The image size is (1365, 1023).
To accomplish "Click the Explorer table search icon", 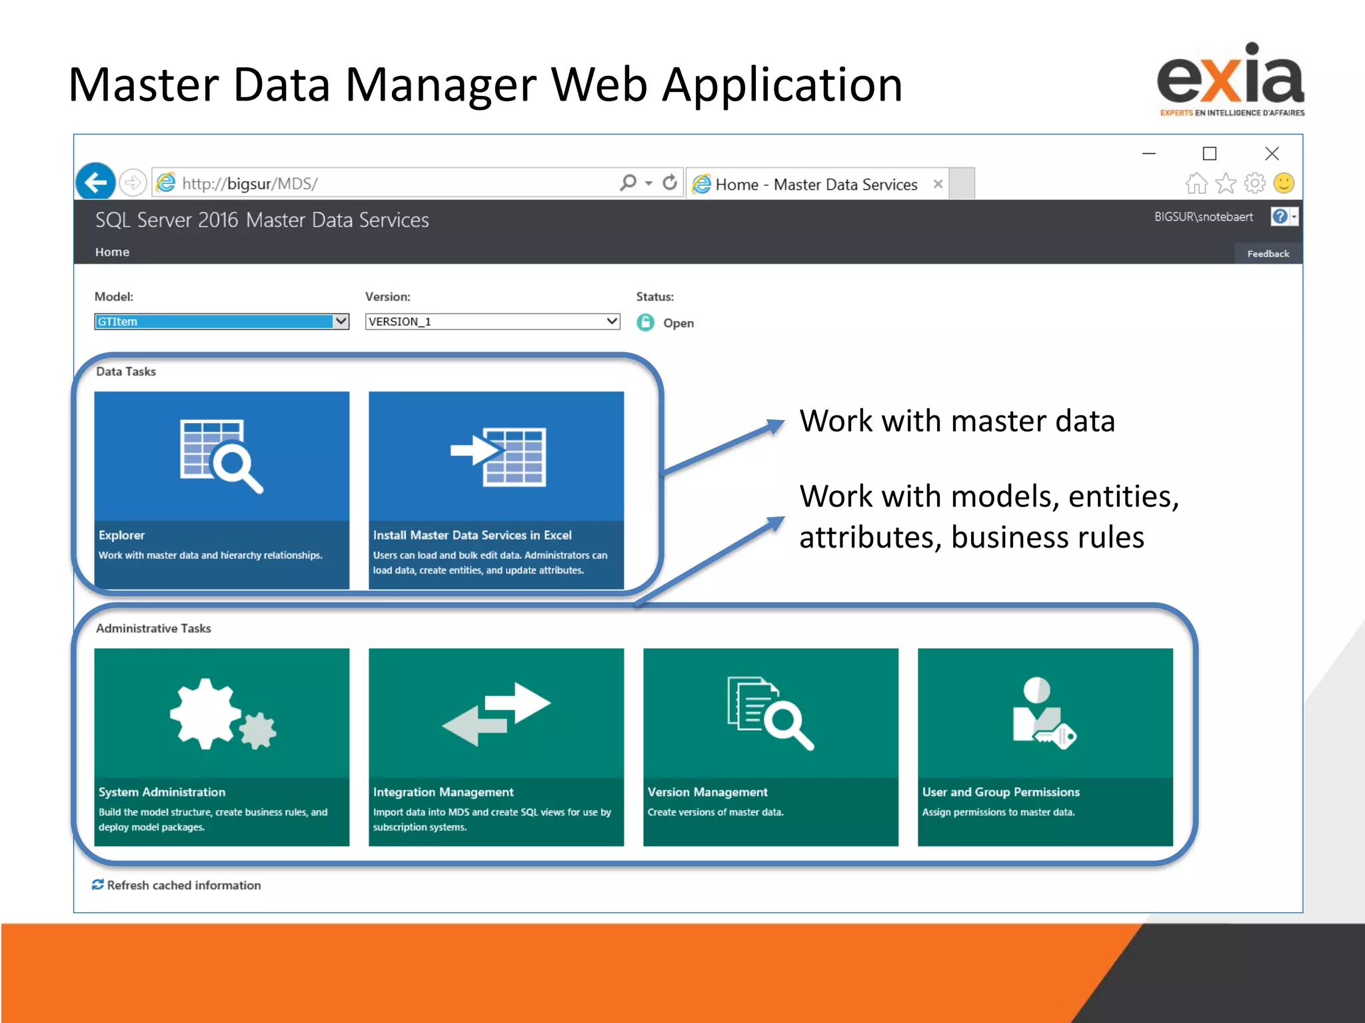I will tap(221, 456).
